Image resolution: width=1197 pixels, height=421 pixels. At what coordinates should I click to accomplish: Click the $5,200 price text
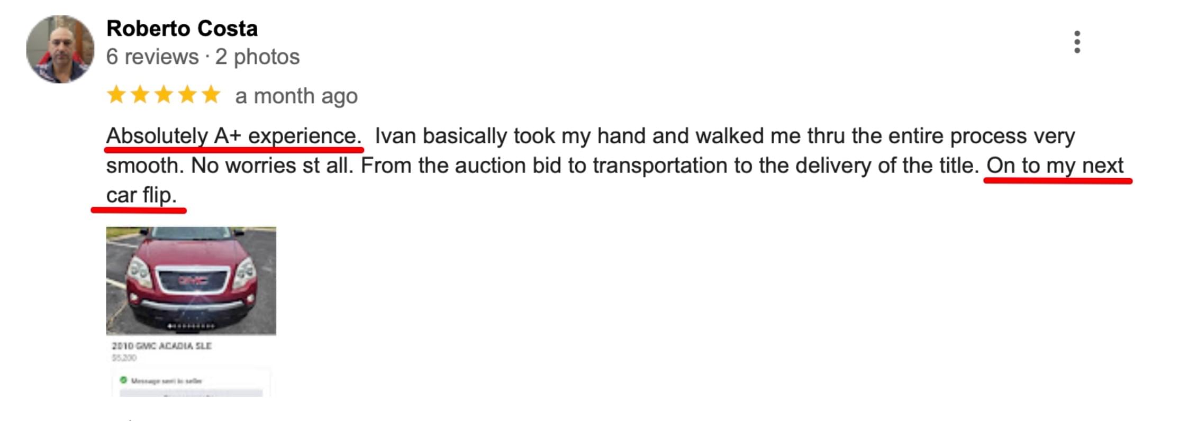(x=124, y=358)
